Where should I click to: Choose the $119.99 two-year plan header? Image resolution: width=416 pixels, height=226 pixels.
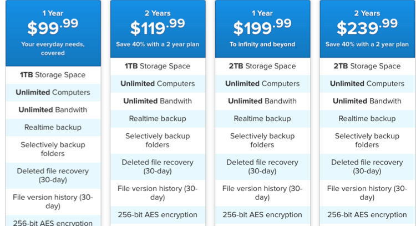(x=158, y=26)
